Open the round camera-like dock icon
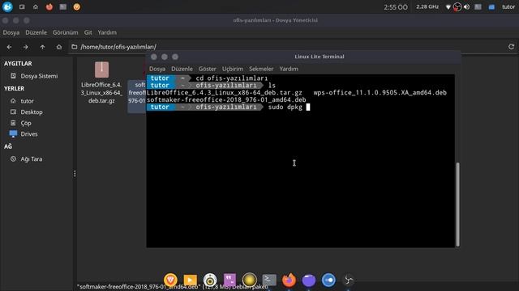The width and height of the screenshot is (519, 291). [x=210, y=280]
